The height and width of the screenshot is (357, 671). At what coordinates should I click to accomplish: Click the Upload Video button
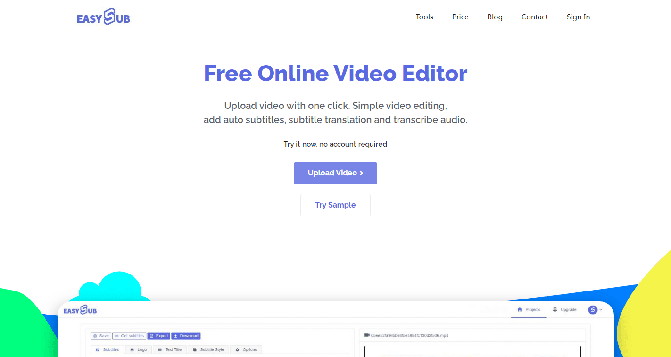point(335,173)
